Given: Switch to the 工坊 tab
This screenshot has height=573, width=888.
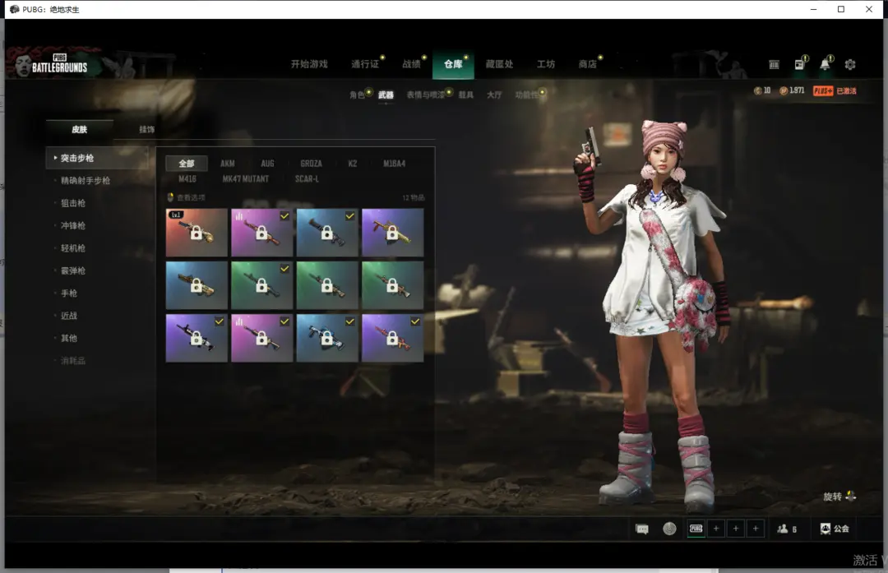Looking at the screenshot, I should (x=546, y=64).
